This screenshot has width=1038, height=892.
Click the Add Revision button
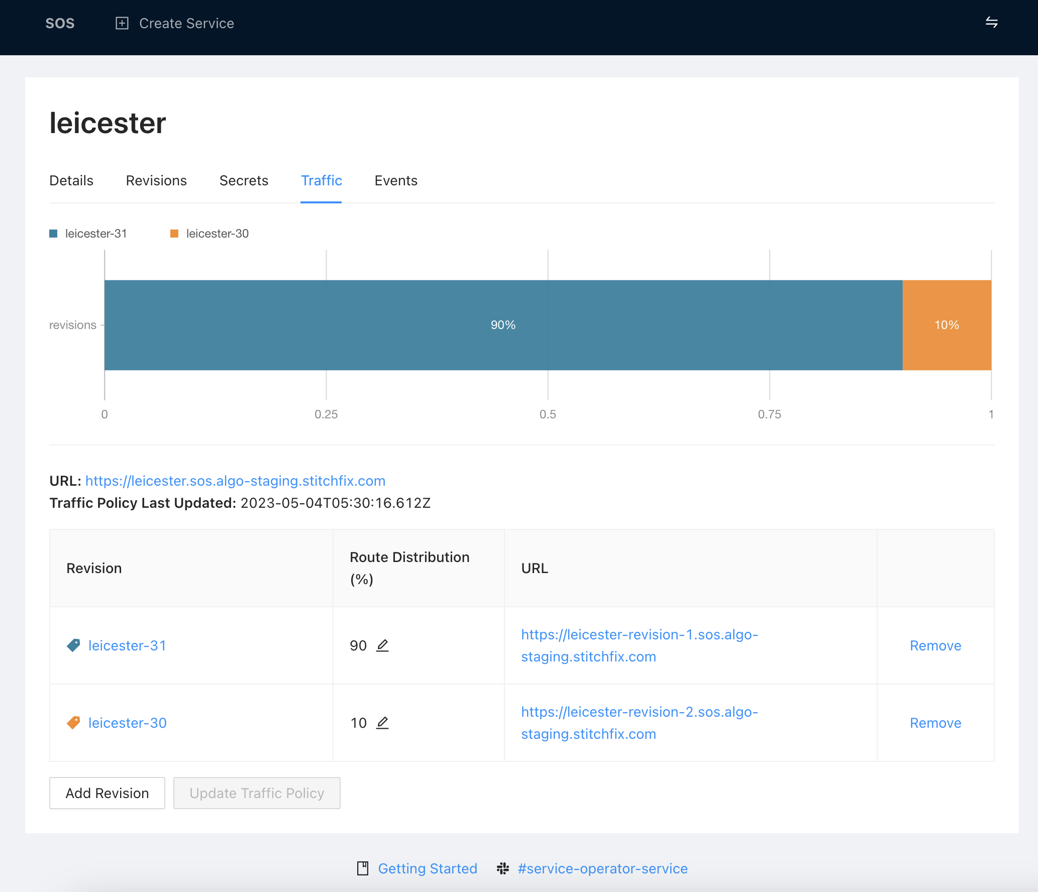tap(107, 793)
